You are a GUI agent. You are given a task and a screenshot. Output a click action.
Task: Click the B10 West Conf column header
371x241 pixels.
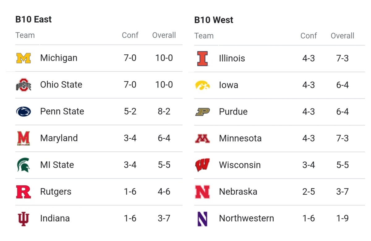tap(309, 36)
